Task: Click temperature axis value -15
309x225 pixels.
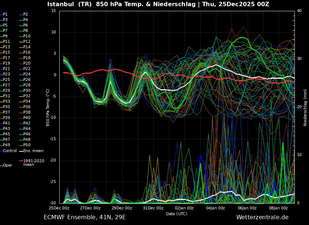Action: point(53,139)
